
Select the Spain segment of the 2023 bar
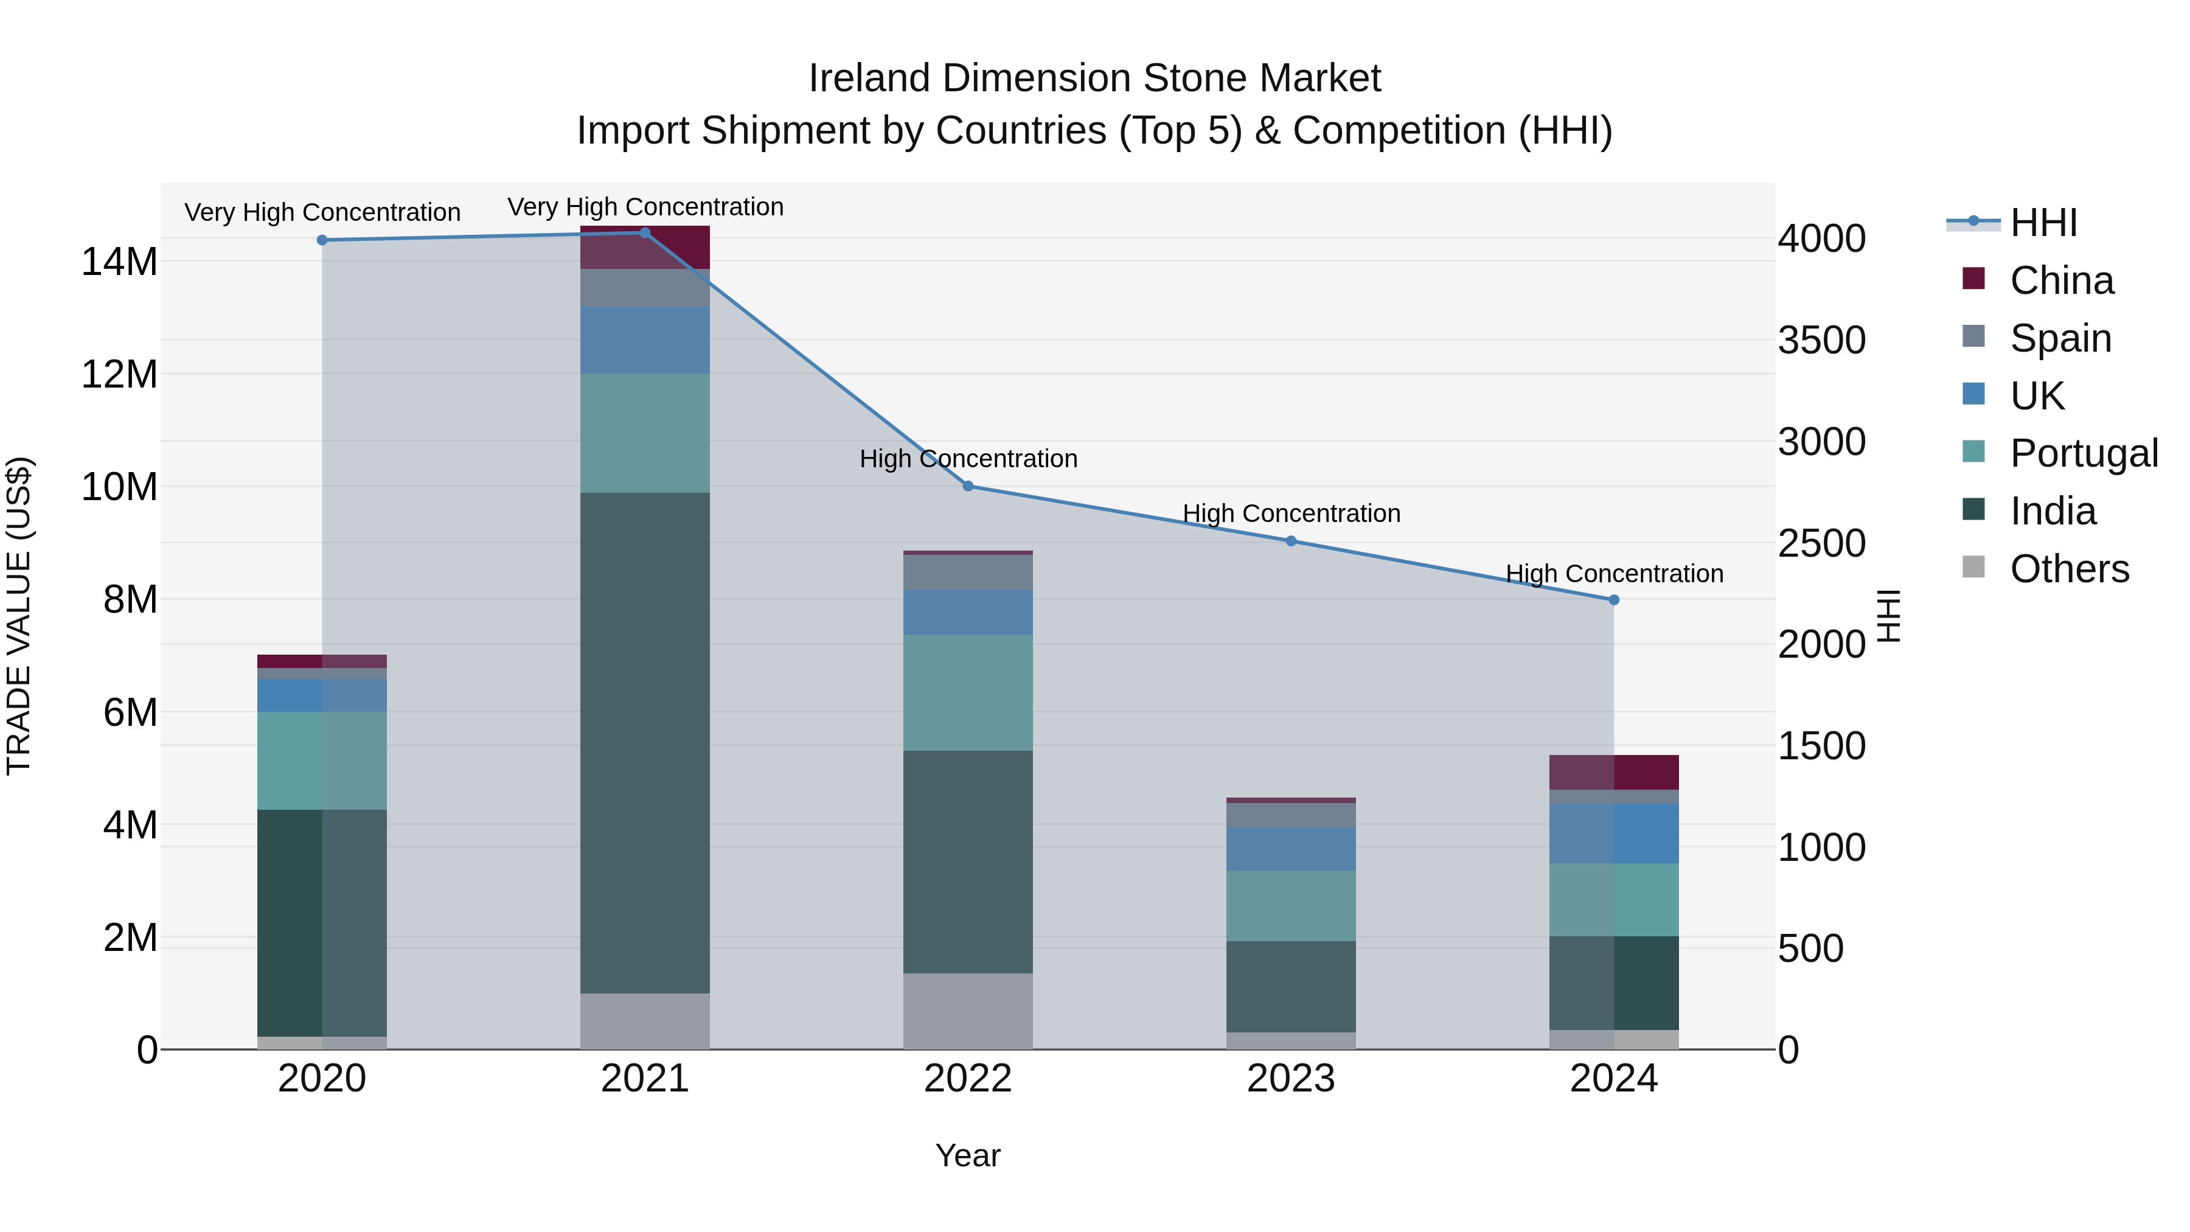pyautogui.click(x=1290, y=815)
